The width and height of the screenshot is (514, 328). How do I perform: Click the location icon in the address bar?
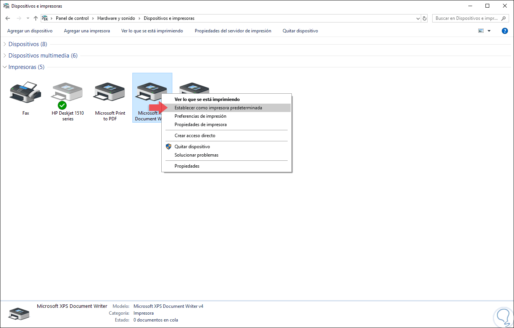click(x=45, y=18)
